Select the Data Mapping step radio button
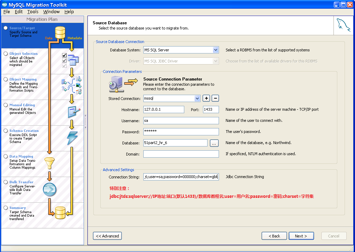The height and width of the screenshot is (252, 355). (x=6, y=157)
